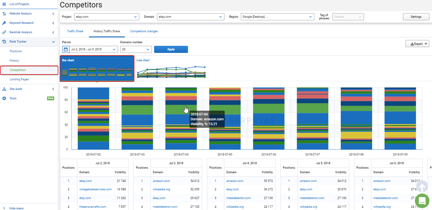Screen dimensions: 432x210
Task: Open the Export dropdown button
Action: pos(417,44)
